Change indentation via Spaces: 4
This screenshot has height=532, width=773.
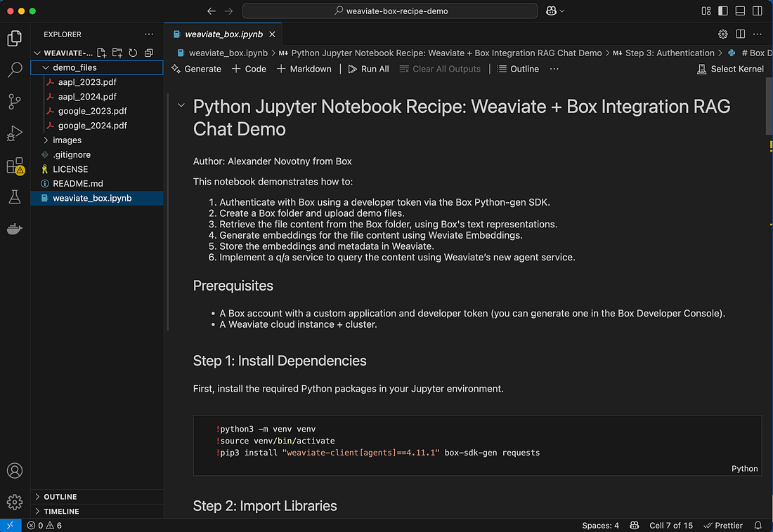[x=600, y=525]
